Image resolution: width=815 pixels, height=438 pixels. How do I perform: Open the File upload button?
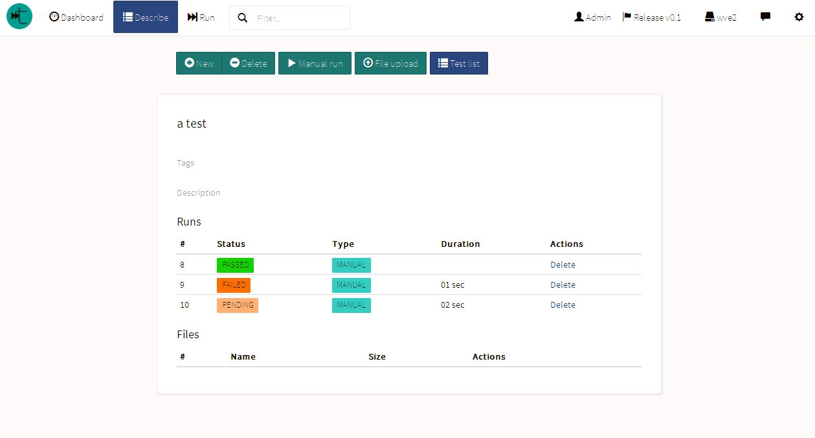tap(390, 63)
